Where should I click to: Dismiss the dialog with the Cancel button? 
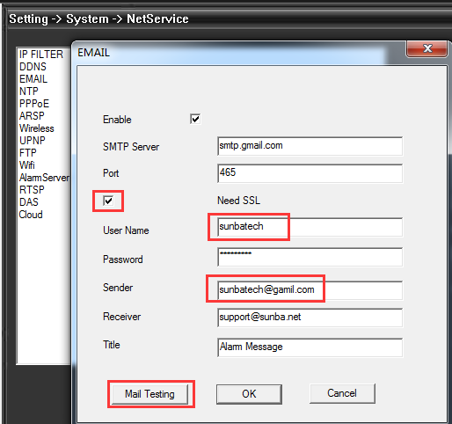click(x=342, y=393)
